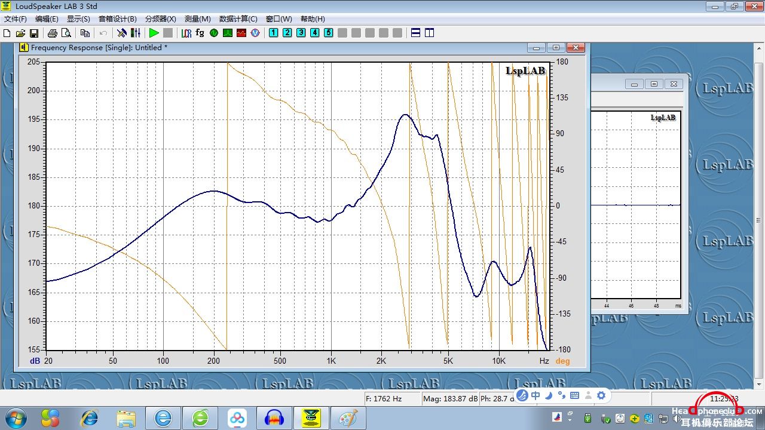Toggle the IME moon half-width icon
The width and height of the screenshot is (765, 430).
548,395
